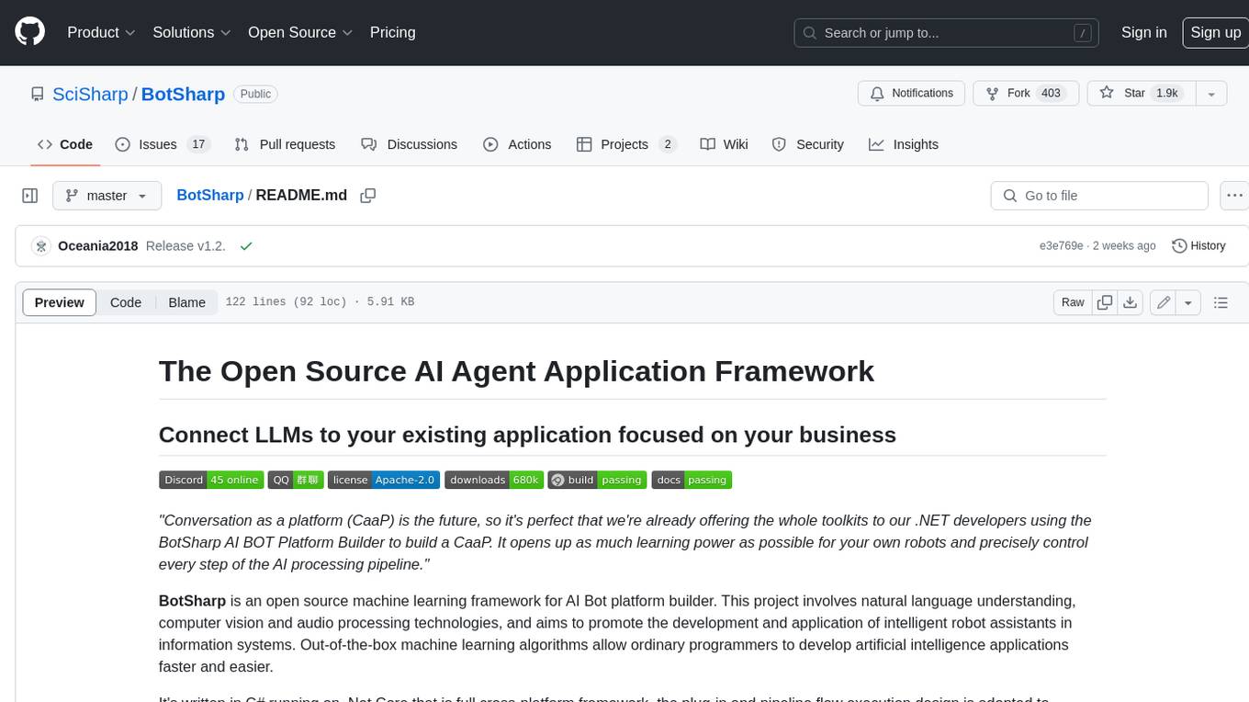Screen dimensions: 1249x702
Task: Switch to the Actions tab
Action: click(517, 144)
